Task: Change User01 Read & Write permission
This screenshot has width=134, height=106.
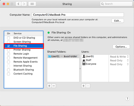Action: tap(119, 57)
